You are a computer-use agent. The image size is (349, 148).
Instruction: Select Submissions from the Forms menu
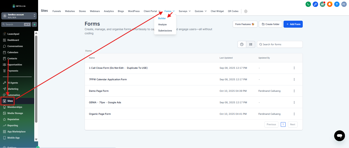click(x=165, y=31)
